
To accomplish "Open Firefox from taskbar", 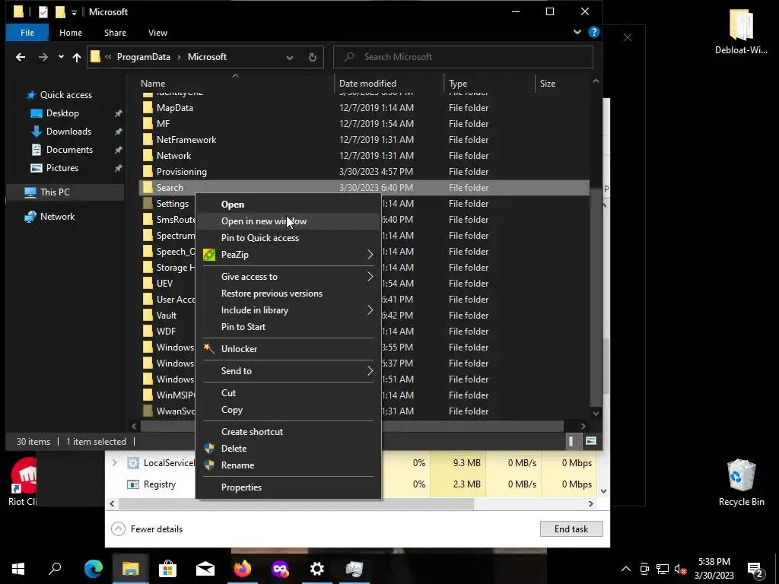I will 243,569.
